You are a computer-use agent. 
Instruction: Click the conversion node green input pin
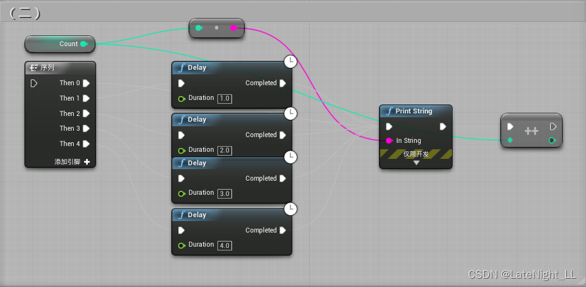pos(199,28)
